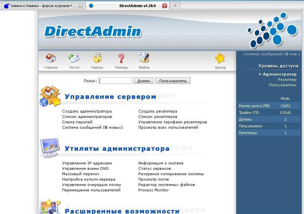Open a new browser tab
This screenshot has height=214, width=304.
point(175,6)
